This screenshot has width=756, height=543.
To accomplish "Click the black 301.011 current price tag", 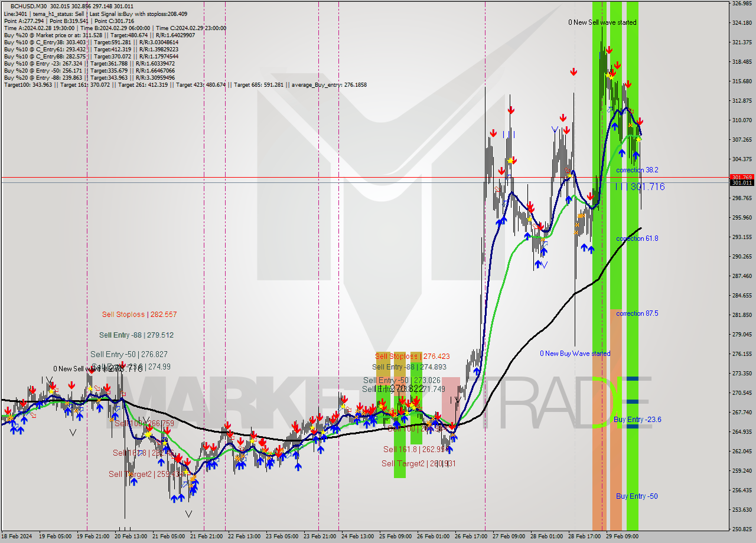I will (742, 183).
